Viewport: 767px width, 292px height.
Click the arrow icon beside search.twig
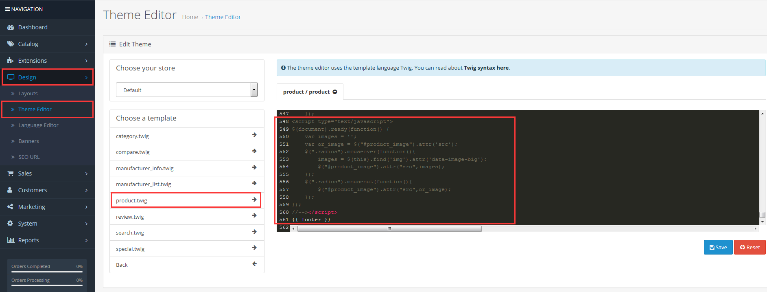click(254, 232)
